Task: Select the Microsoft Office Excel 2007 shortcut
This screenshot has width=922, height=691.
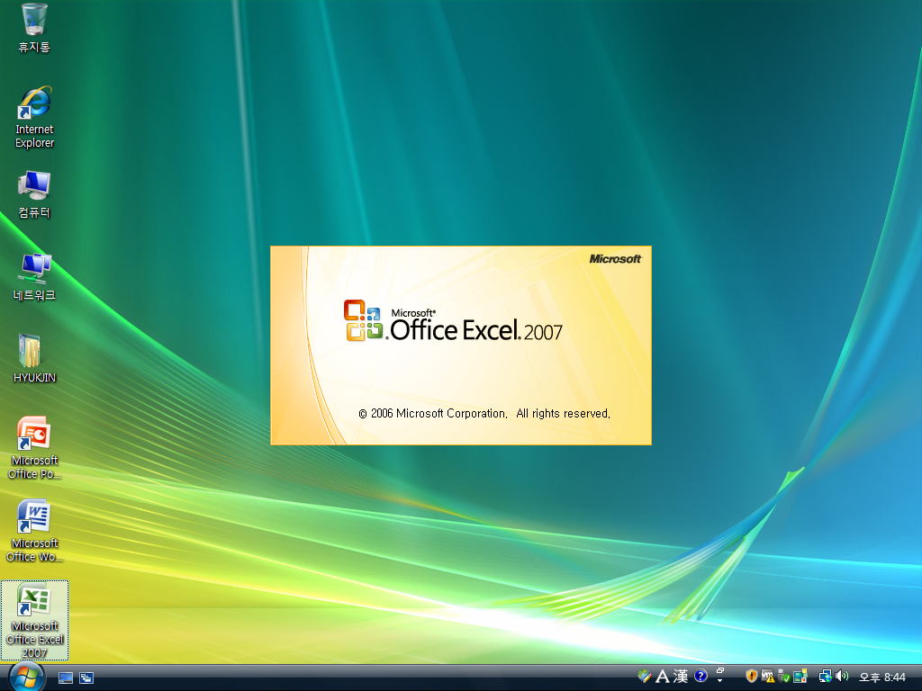Action: coord(34,621)
